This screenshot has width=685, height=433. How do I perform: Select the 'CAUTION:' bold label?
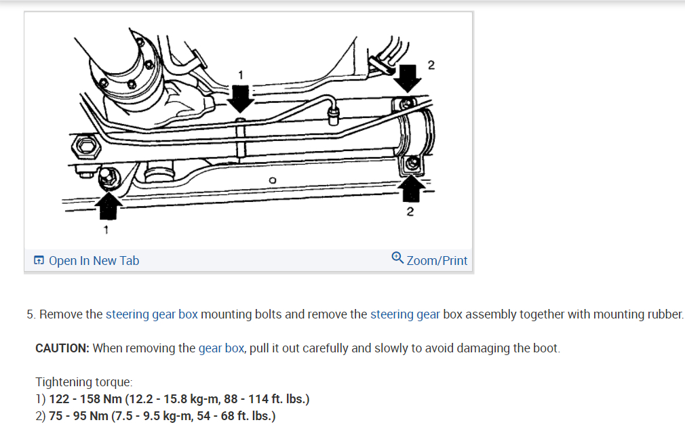click(x=62, y=348)
